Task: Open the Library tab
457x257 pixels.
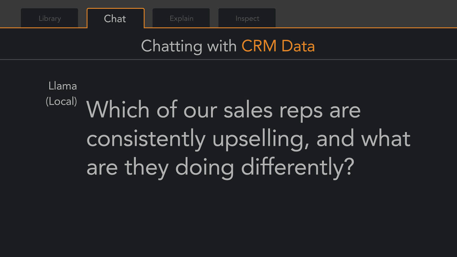Action: tap(49, 18)
